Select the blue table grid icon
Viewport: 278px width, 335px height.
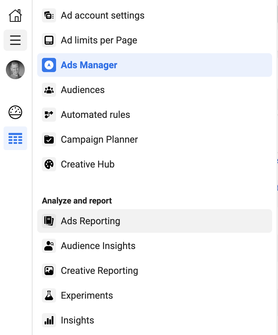click(x=15, y=138)
